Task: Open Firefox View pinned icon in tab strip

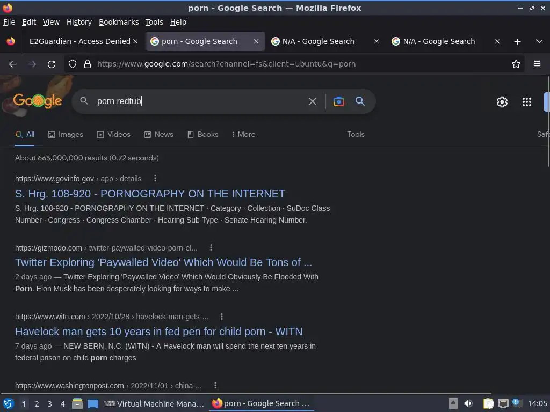Action: tap(11, 41)
